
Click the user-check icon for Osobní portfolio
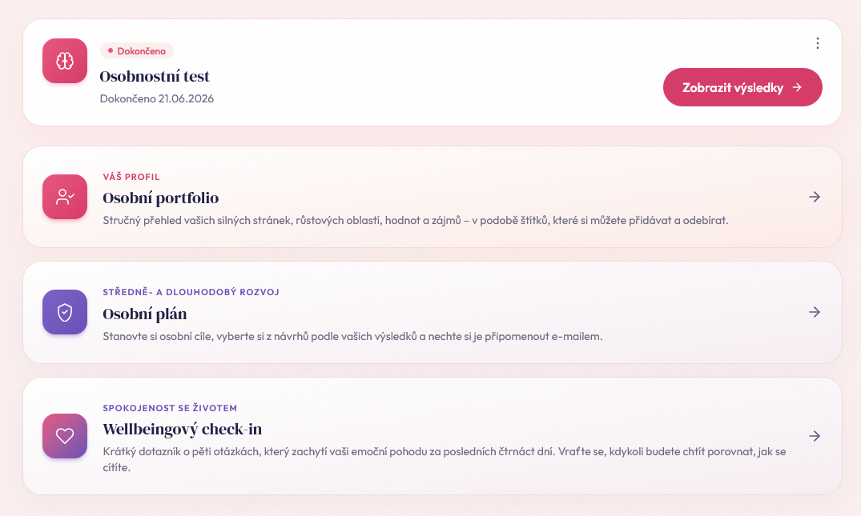[x=65, y=197]
